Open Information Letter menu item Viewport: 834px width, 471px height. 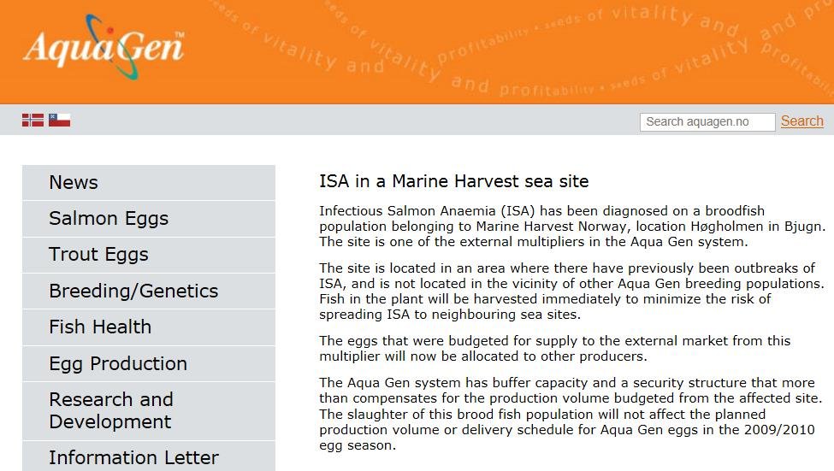pos(133,457)
